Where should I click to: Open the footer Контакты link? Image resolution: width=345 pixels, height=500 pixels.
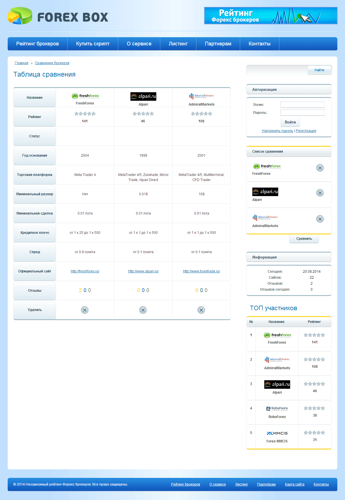pyautogui.click(x=321, y=484)
